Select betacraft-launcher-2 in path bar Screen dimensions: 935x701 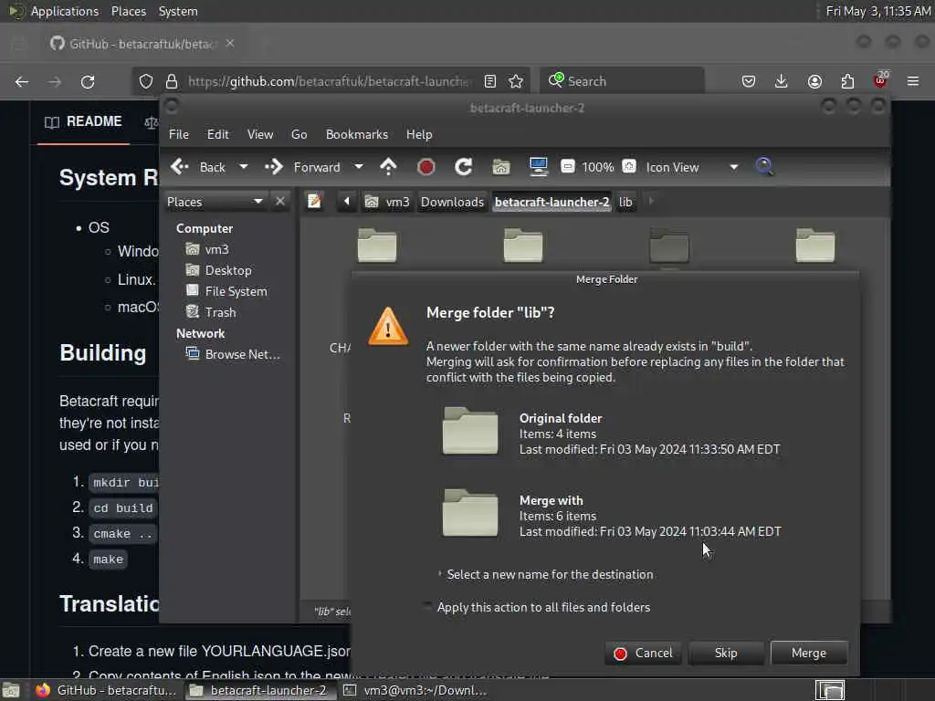click(552, 202)
